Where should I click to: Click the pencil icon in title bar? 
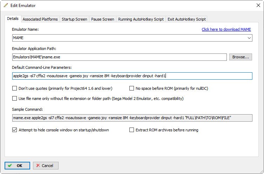point(6,5)
